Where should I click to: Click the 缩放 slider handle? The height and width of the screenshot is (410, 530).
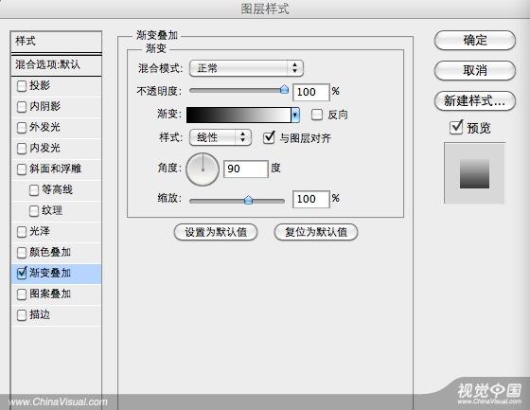point(248,200)
